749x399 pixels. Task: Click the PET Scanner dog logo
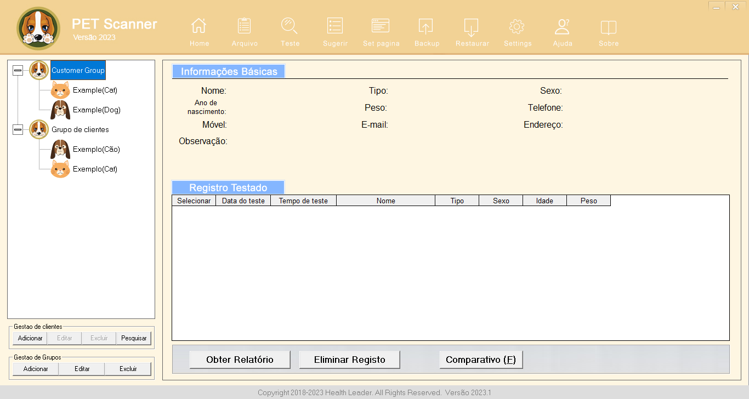pos(38,29)
